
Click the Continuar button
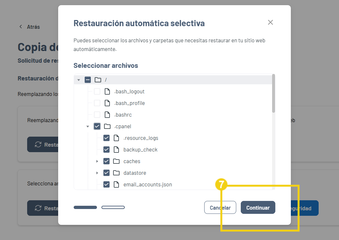tap(258, 207)
